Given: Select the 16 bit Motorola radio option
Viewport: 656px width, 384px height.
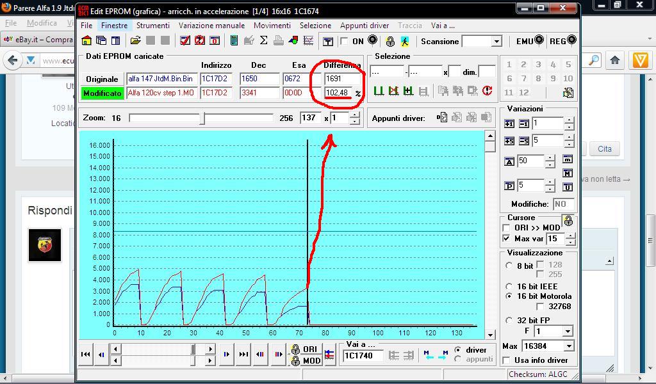Looking at the screenshot, I should click(509, 296).
